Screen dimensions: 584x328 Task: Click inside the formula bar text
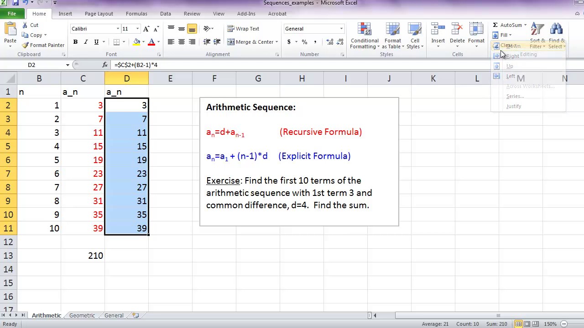click(136, 65)
